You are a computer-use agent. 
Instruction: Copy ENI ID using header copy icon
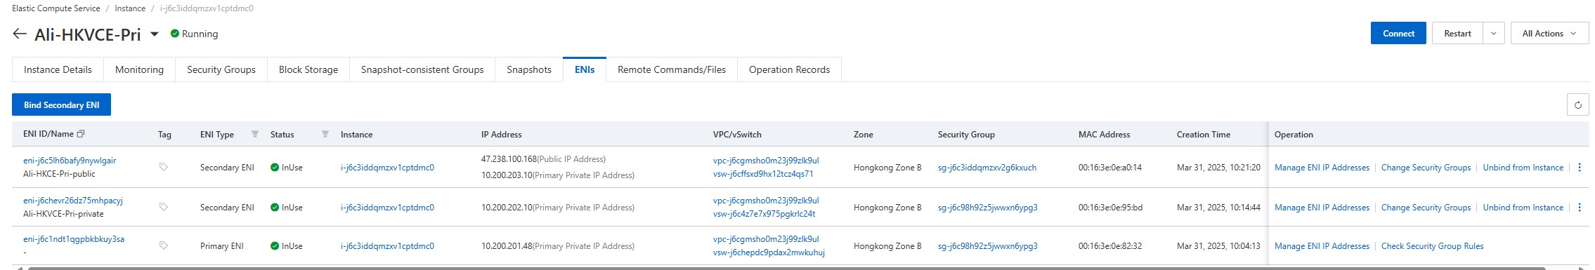click(x=81, y=133)
